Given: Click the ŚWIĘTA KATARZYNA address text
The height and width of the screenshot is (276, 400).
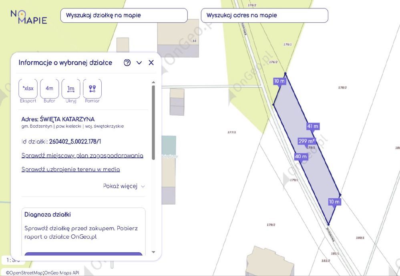Looking at the screenshot, I should tap(67, 119).
